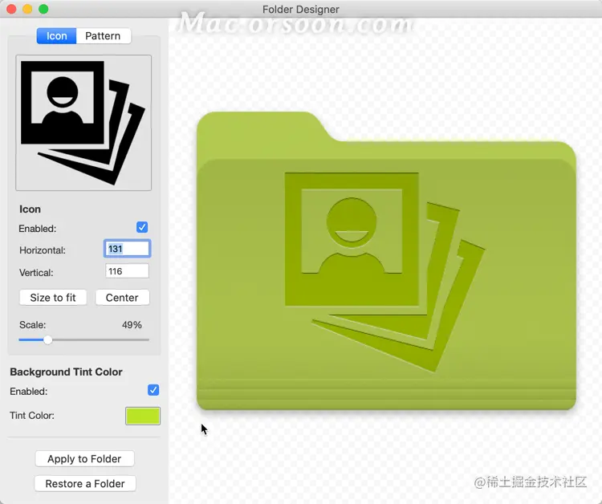The width and height of the screenshot is (602, 504).
Task: Click Apply to Folder button
Action: pos(84,459)
